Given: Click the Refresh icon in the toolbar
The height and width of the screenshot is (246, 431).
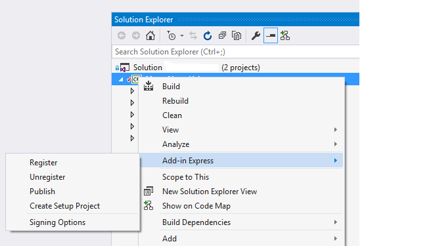Looking at the screenshot, I should click(x=208, y=35).
